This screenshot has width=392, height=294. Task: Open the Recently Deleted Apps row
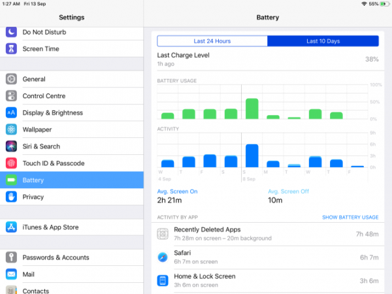click(x=268, y=234)
